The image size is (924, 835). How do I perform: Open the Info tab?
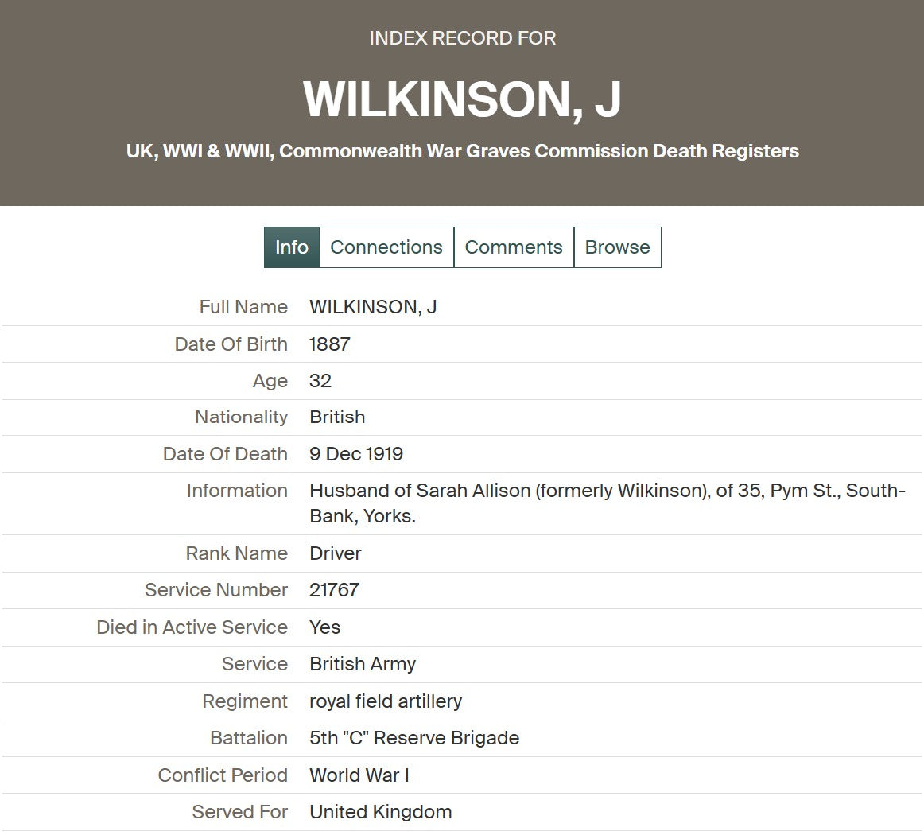[292, 247]
